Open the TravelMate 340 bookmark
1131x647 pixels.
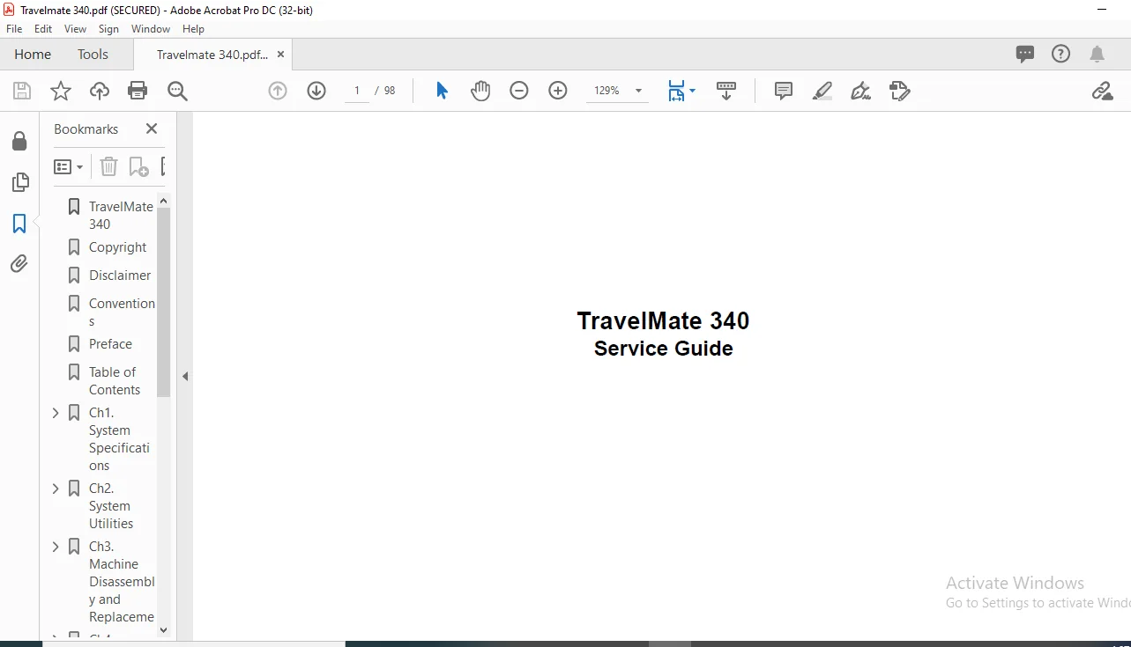(x=121, y=215)
